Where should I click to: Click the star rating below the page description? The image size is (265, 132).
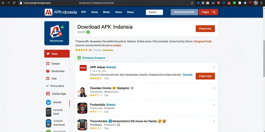tap(82, 50)
